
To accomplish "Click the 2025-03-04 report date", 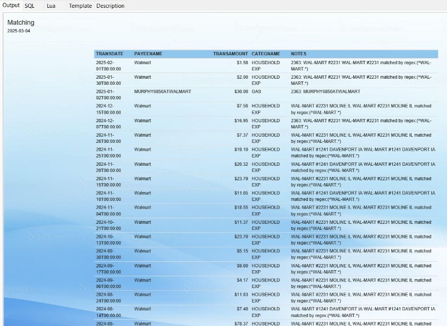I will tap(20, 30).
